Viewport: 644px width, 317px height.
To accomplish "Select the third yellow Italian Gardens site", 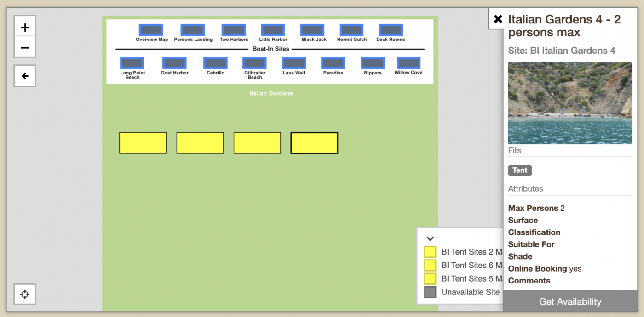I will pos(257,143).
